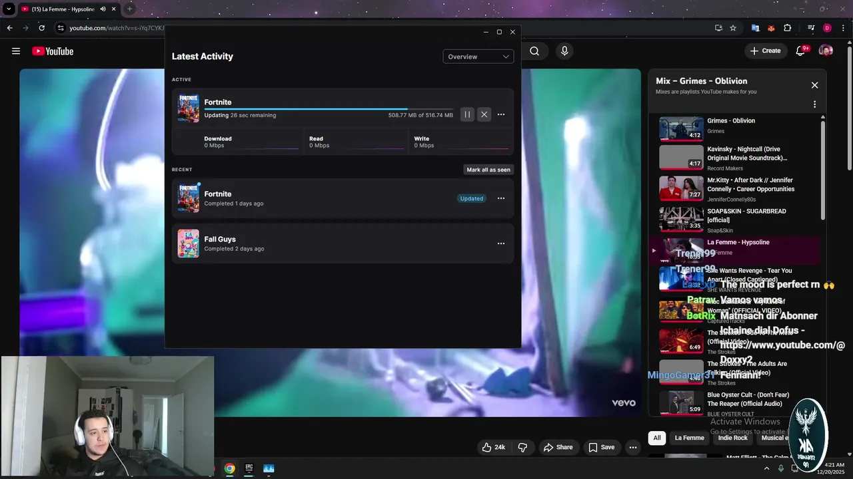
Task: Reload the YouTube page
Action: click(x=41, y=28)
